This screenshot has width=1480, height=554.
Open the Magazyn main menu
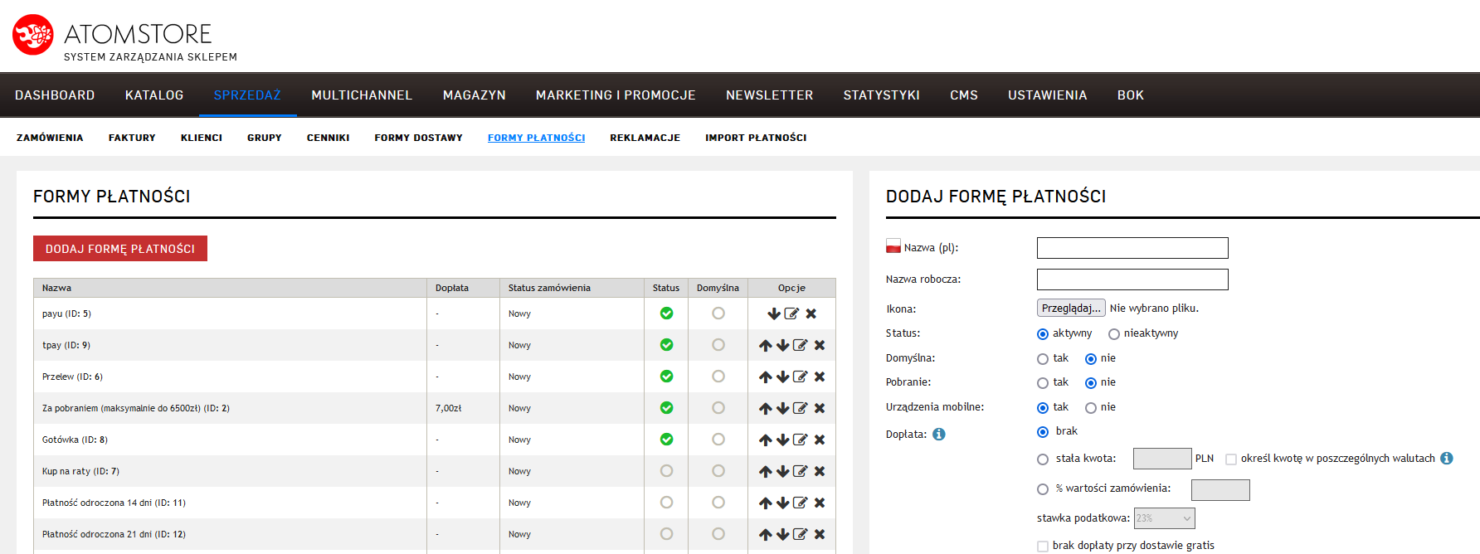click(x=474, y=95)
